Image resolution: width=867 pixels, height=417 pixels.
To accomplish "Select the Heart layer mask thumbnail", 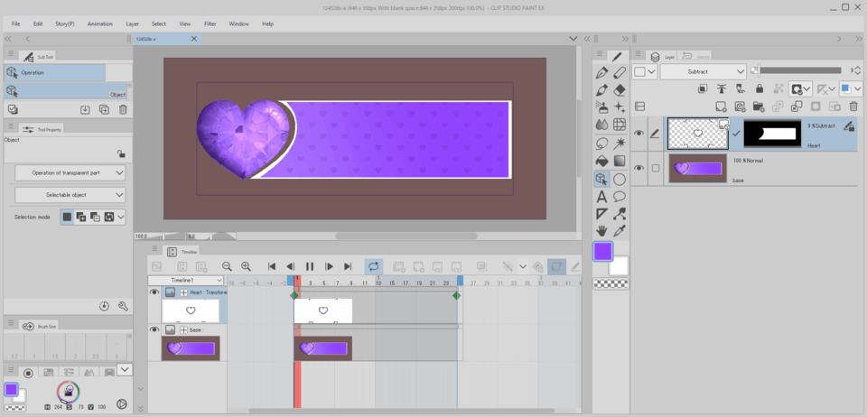I will coord(771,134).
